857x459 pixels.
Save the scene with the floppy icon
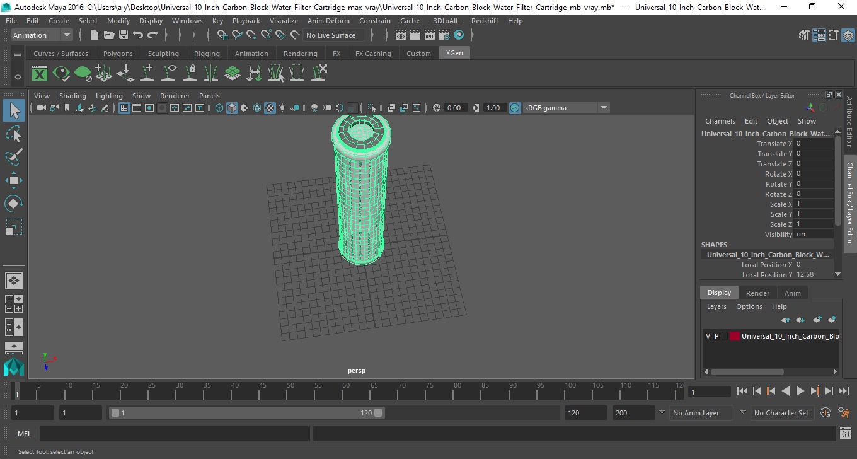click(124, 35)
